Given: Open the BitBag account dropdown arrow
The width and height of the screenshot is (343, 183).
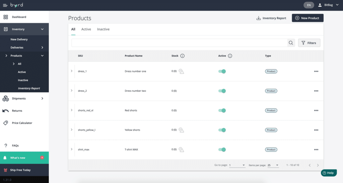Looking at the screenshot, I should coord(337,5).
